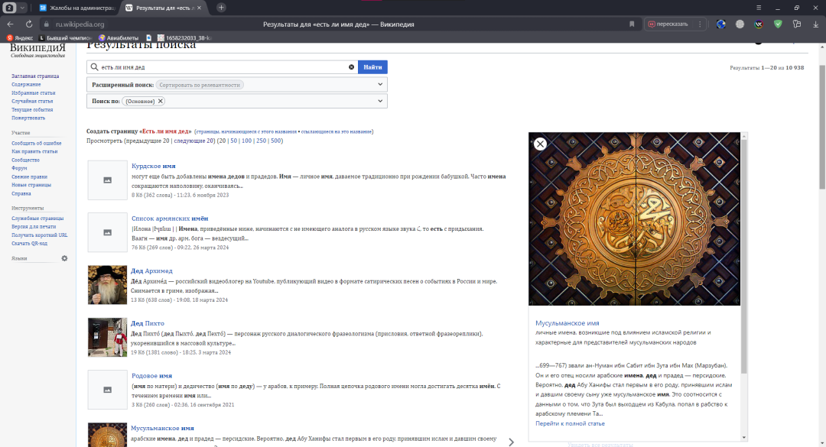Open Текущие события in sidebar
This screenshot has height=447, width=826.
tap(32, 109)
